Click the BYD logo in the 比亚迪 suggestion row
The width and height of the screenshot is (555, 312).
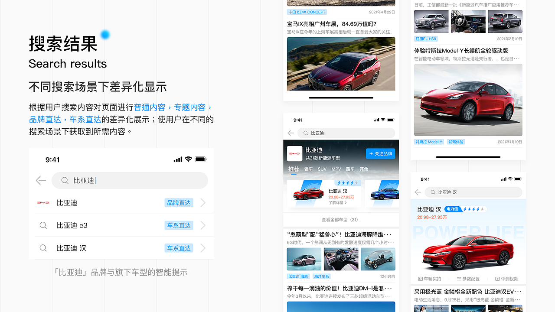point(43,203)
